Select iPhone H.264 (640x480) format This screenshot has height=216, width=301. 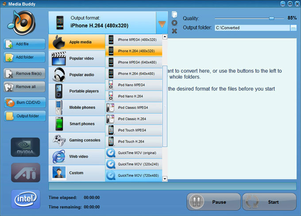point(134,73)
